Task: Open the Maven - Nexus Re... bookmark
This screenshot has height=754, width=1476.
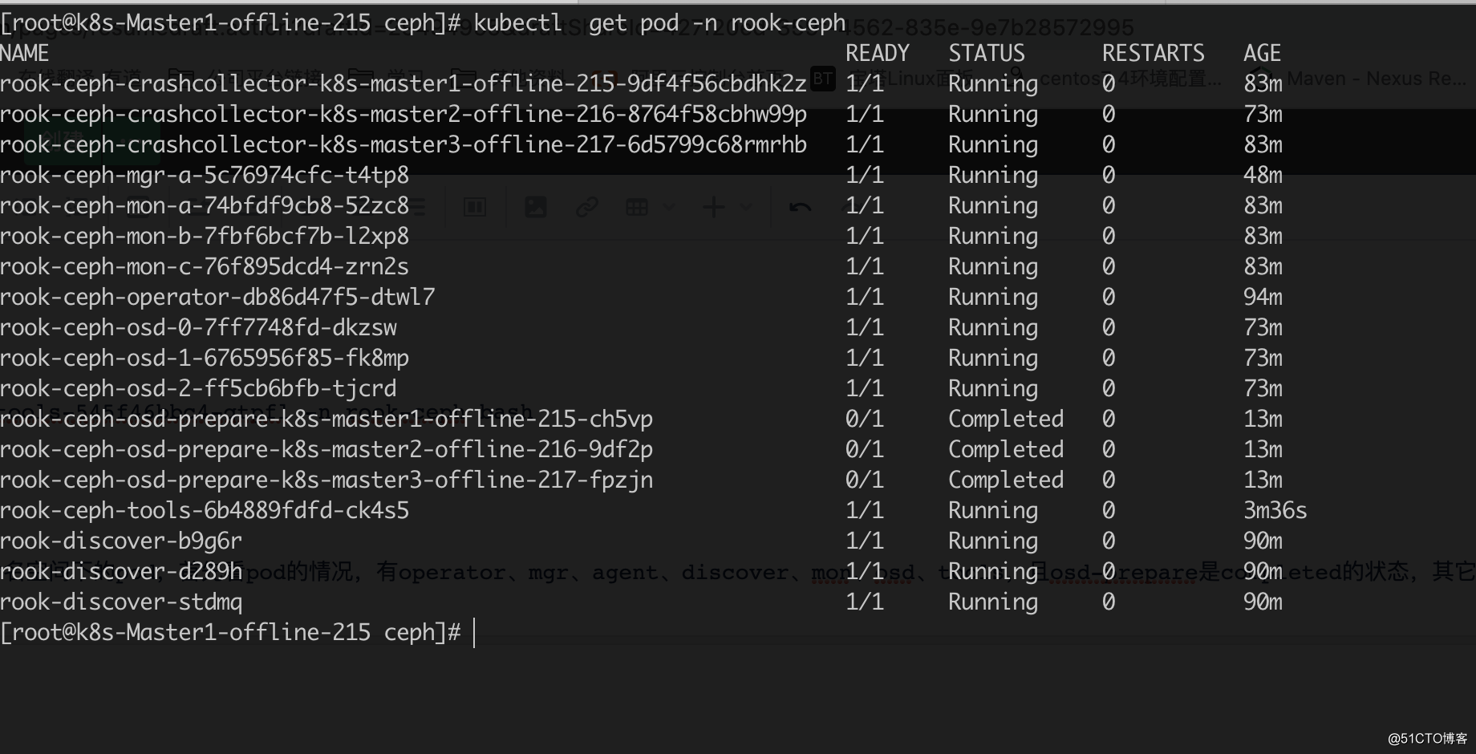Action: click(1375, 79)
